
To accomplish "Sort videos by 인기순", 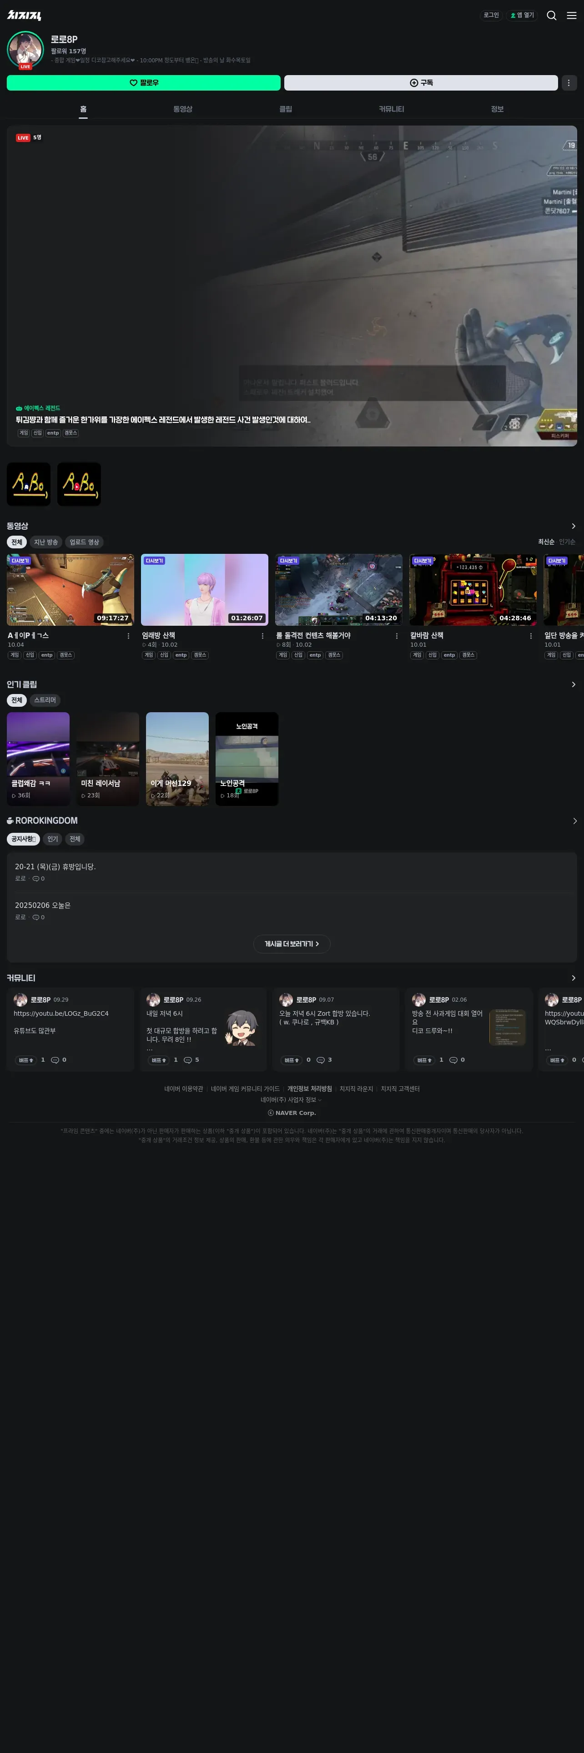I will [x=567, y=542].
